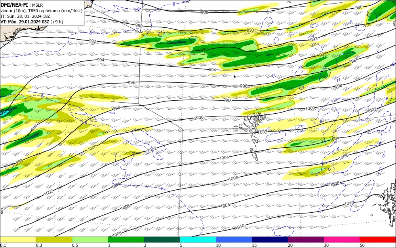Click the legend value '20'
The height and width of the screenshot is (248, 396).
[290, 245]
